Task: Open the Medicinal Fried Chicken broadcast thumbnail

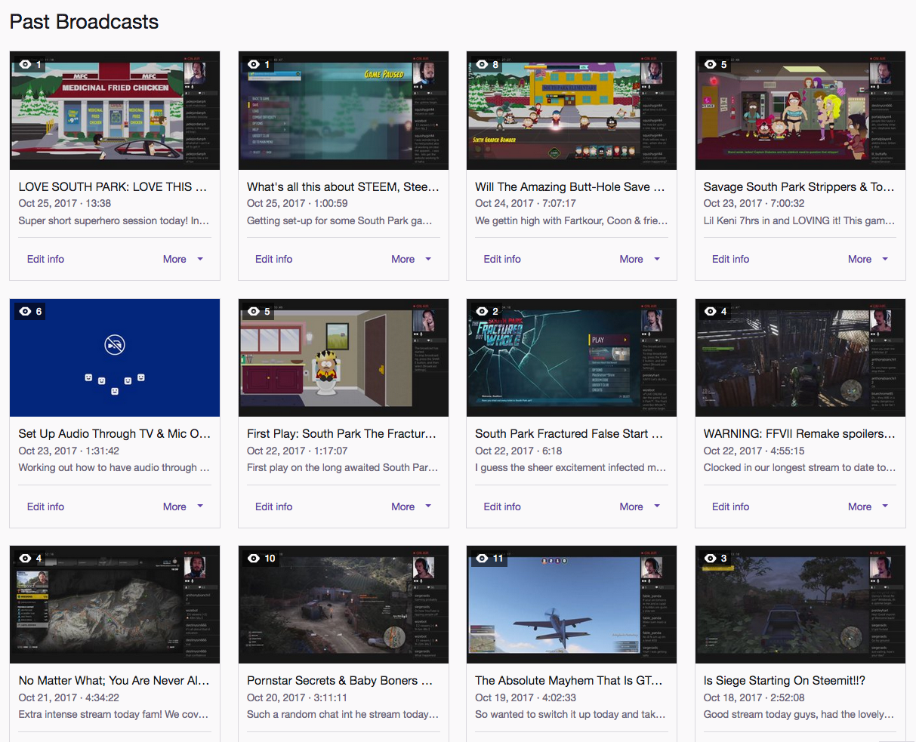Action: 115,111
